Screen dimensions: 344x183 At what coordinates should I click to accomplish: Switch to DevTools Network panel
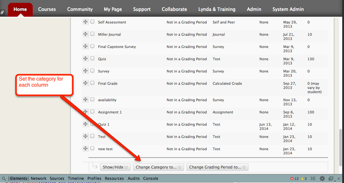click(39, 178)
